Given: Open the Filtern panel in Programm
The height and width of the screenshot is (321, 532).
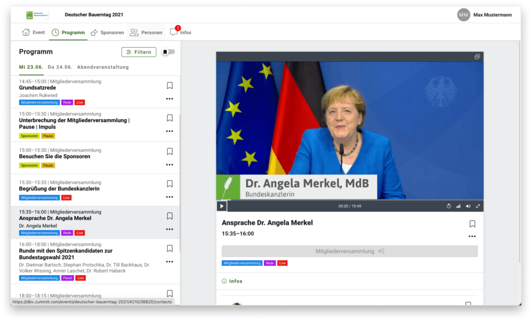Looking at the screenshot, I should click(x=139, y=52).
